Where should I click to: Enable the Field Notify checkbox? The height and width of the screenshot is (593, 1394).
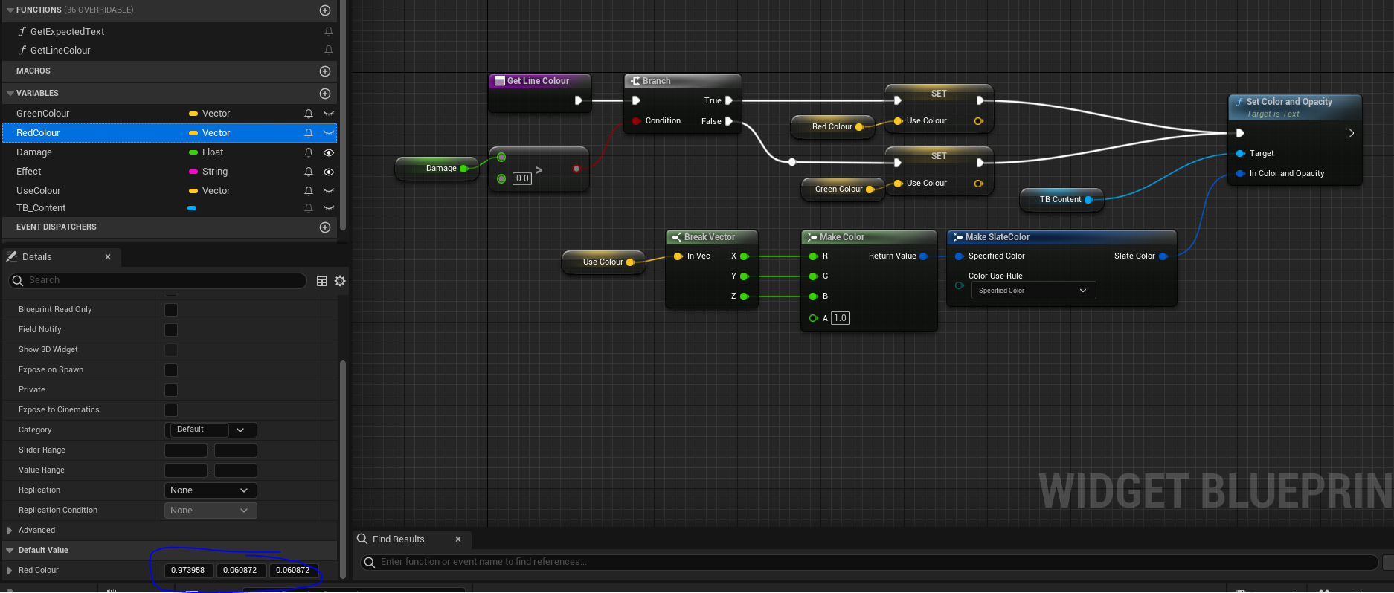click(x=171, y=330)
